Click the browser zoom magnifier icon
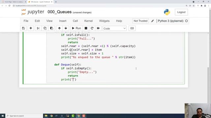 (x=187, y=6)
